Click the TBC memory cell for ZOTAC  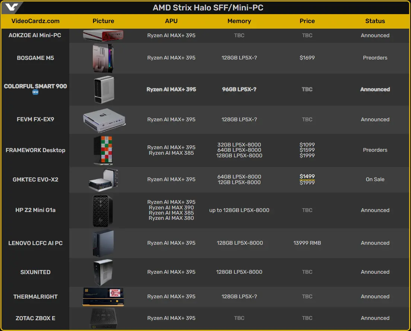tap(239, 318)
